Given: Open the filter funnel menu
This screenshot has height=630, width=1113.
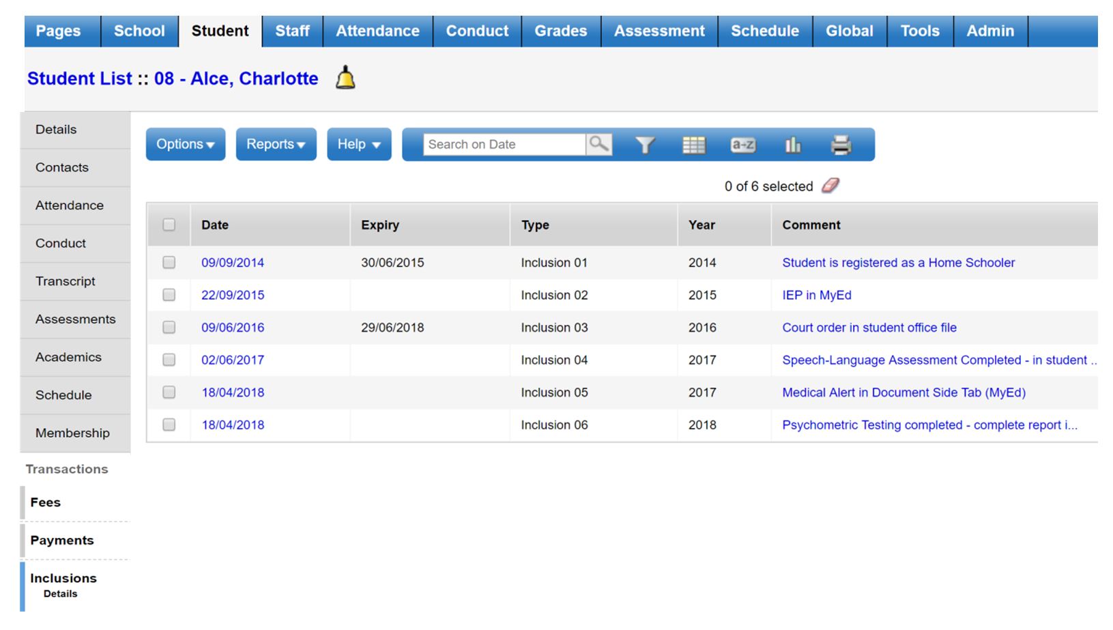Looking at the screenshot, I should point(645,145).
